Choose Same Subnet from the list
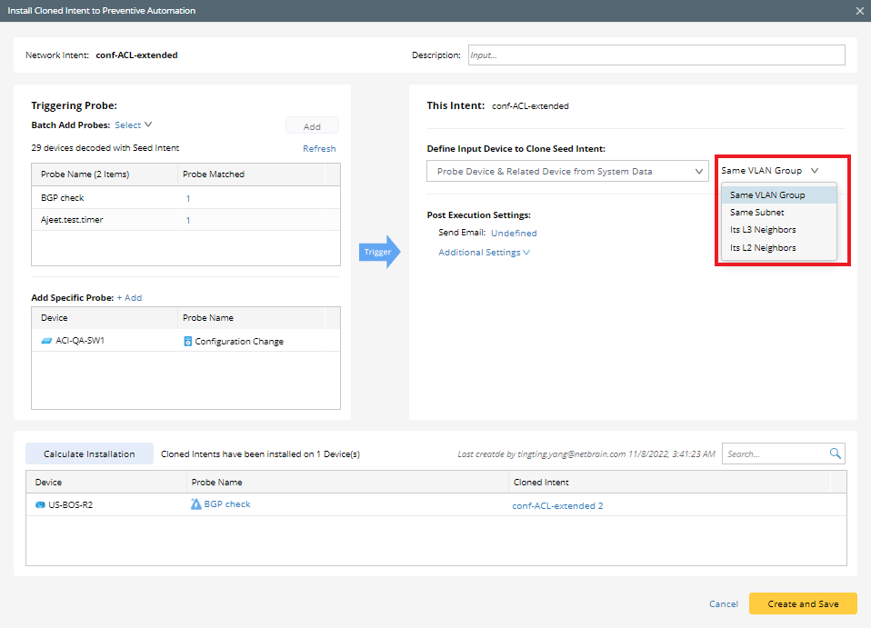871x628 pixels. click(756, 213)
